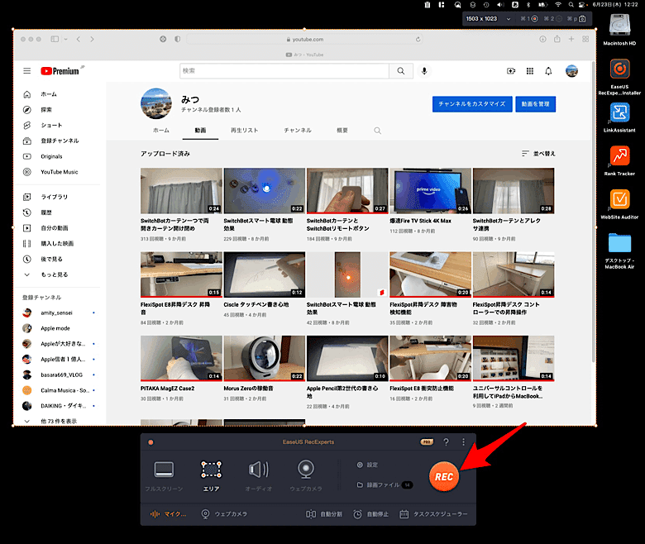Start voice search with microphone icon
645x544 pixels.
tap(424, 71)
